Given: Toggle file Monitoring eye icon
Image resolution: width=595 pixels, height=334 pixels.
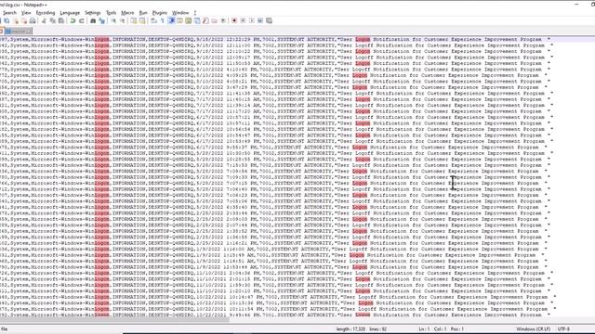Looking at the screenshot, I should [223, 20].
